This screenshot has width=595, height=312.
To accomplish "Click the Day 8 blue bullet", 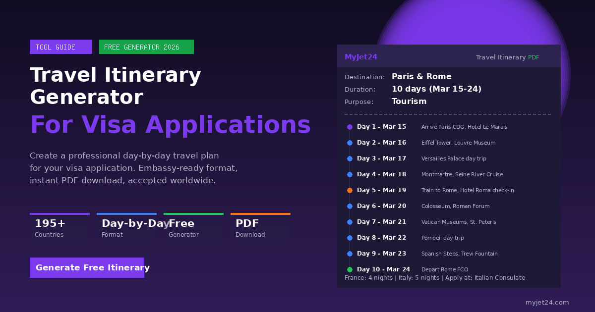I will 350,238.
